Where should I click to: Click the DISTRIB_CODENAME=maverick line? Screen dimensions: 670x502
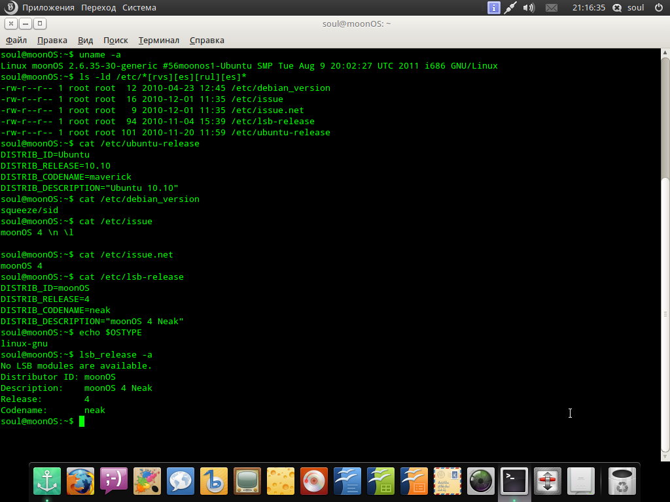pyautogui.click(x=66, y=176)
